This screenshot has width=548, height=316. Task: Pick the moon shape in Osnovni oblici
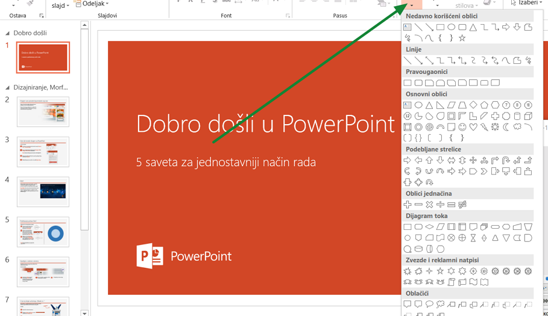506,127
